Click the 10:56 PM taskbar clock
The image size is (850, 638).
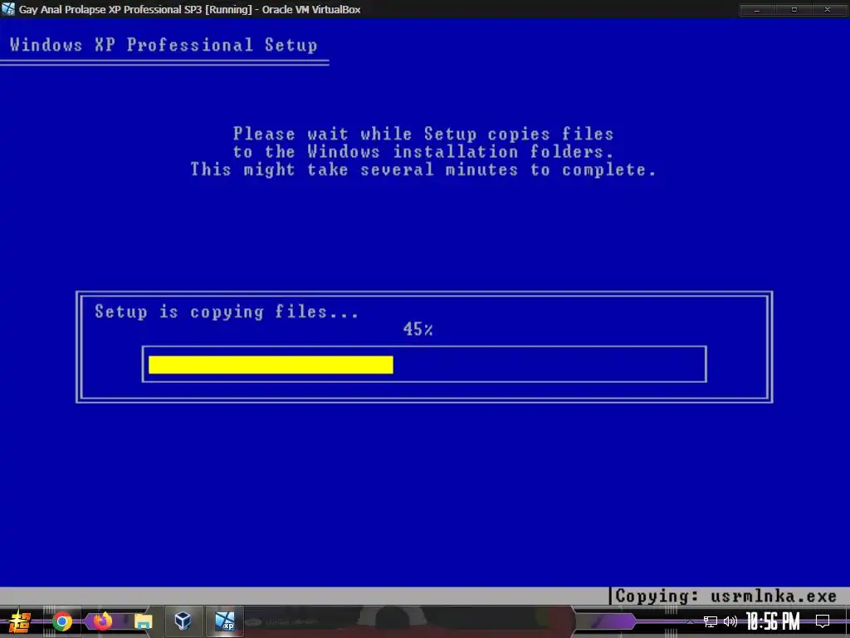(773, 621)
